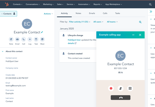Open the Reports navigation menu
This screenshot has height=107, width=155.
point(98,4)
